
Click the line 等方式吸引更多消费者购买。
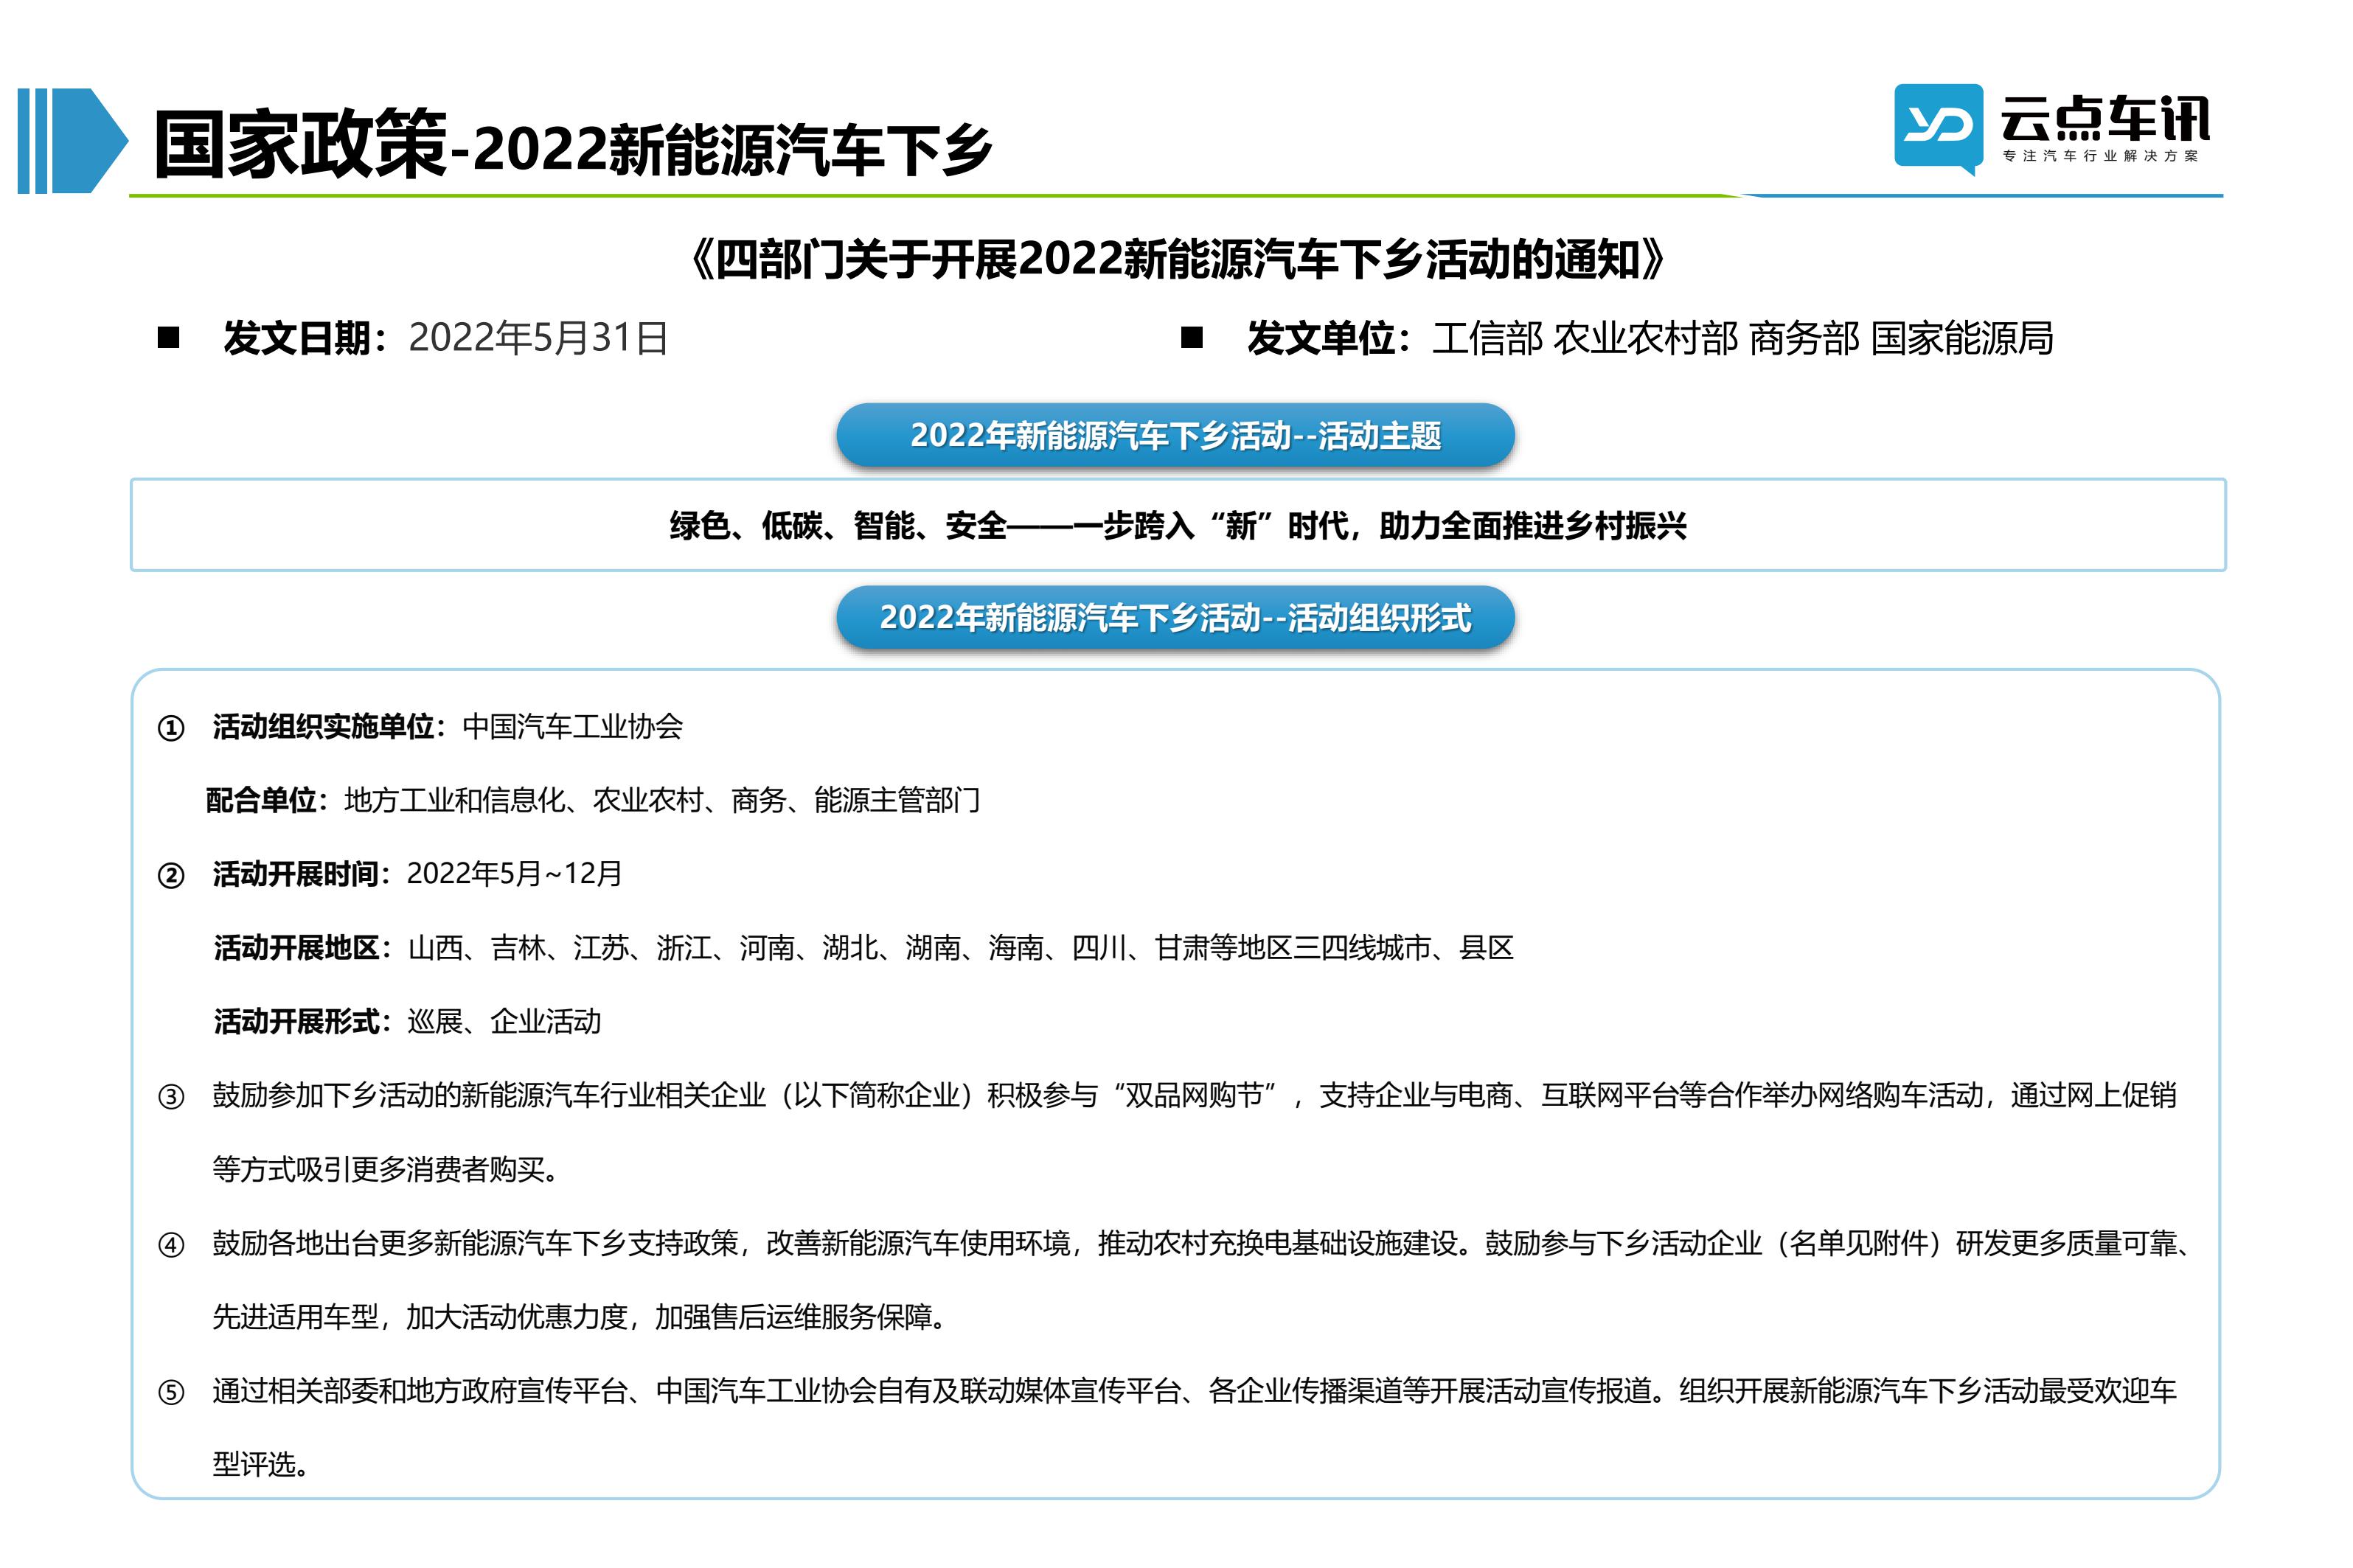385,1169
